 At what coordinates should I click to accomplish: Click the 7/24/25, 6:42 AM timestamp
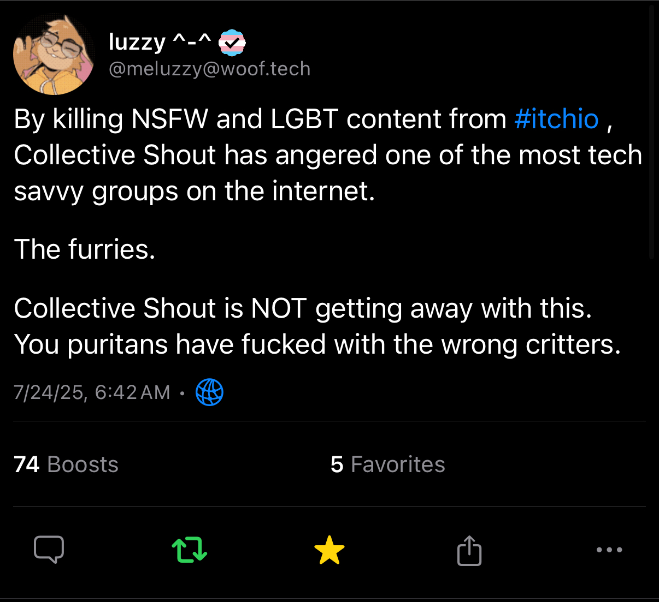[x=92, y=392]
